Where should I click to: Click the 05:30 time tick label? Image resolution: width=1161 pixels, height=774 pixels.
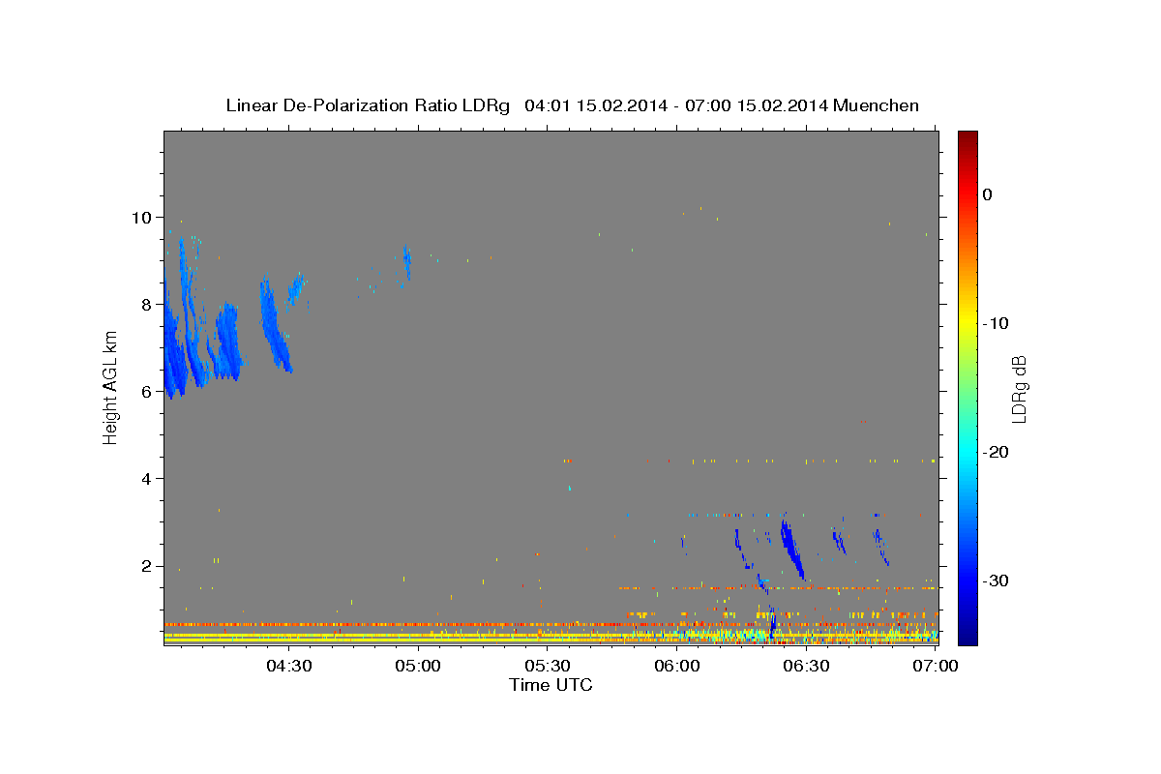click(548, 667)
